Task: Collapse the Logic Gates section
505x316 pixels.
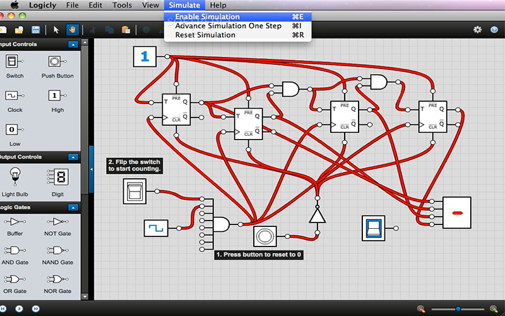Action: pyautogui.click(x=73, y=207)
